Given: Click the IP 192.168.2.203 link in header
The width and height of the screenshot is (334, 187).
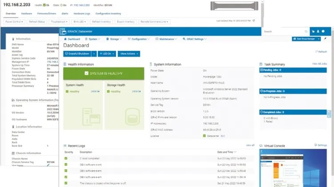Looking at the screenshot, I should click(81, 5).
